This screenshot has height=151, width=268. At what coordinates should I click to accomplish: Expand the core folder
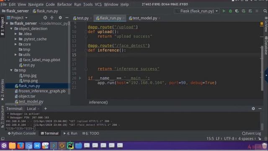coord(15,44)
